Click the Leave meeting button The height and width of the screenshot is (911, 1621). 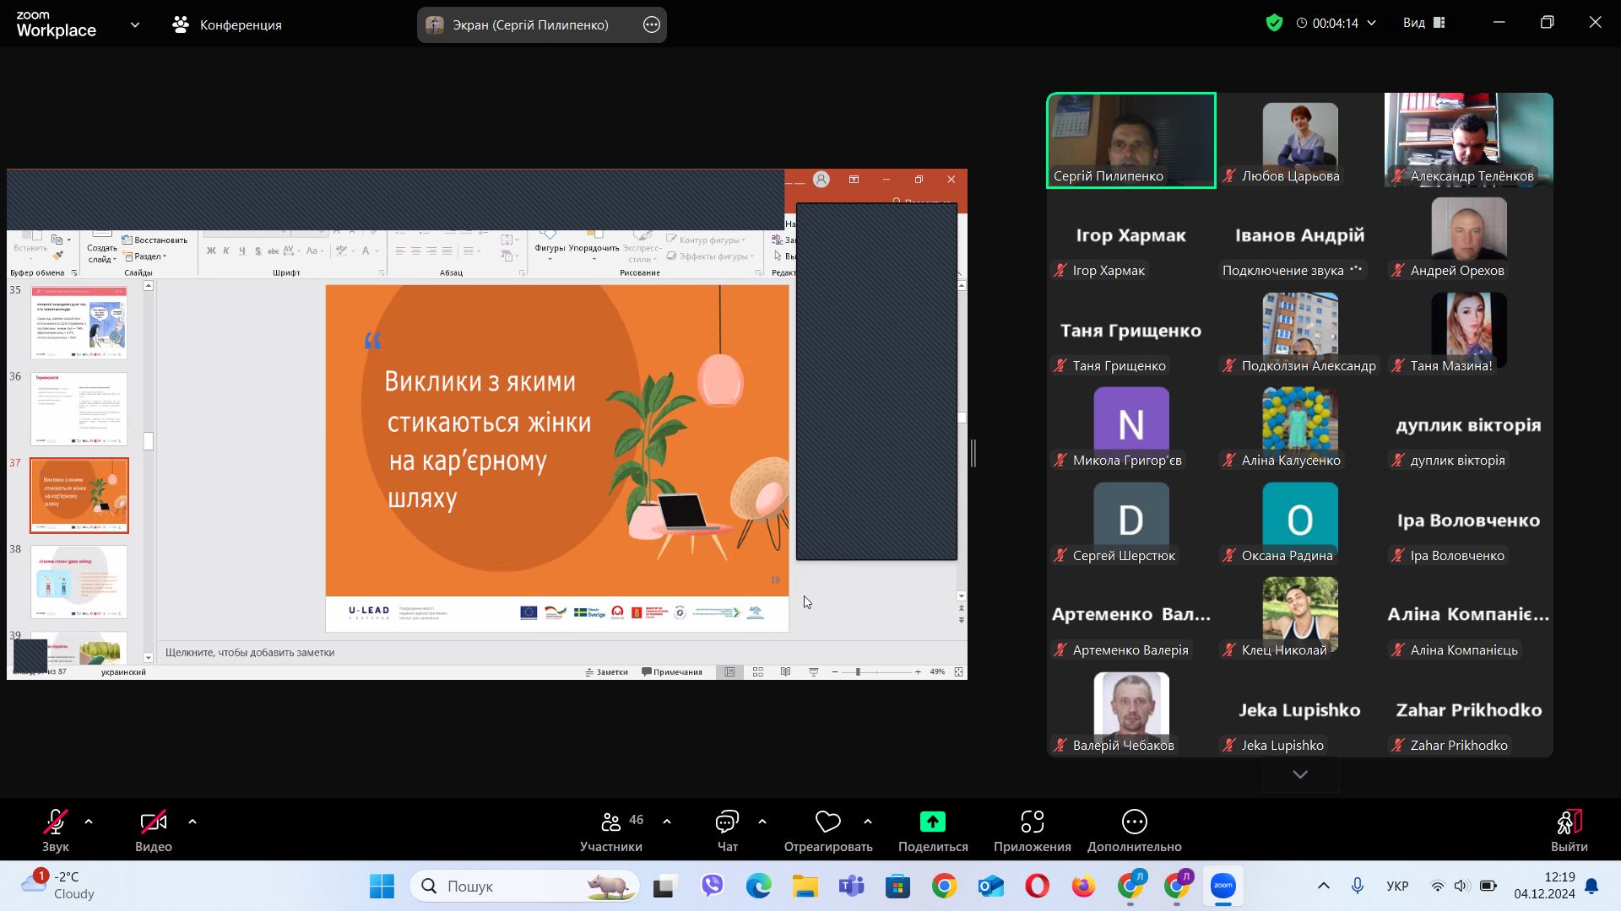point(1569,831)
